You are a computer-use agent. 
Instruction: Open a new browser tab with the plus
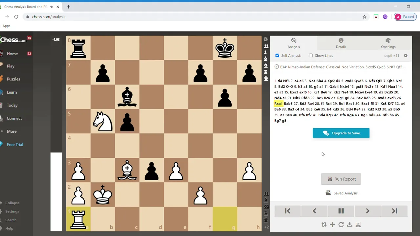[68, 7]
